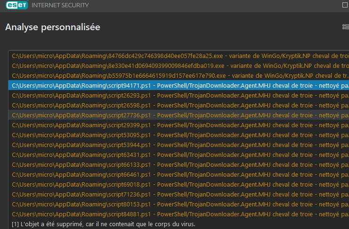Select the script66461.ps1 detection row
Screen dimensions: 349x229
[x=179, y=175]
